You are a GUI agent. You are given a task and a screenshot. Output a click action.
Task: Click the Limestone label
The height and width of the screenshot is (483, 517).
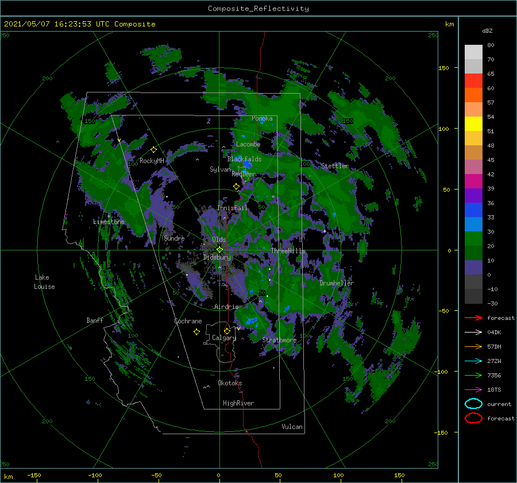coord(109,222)
